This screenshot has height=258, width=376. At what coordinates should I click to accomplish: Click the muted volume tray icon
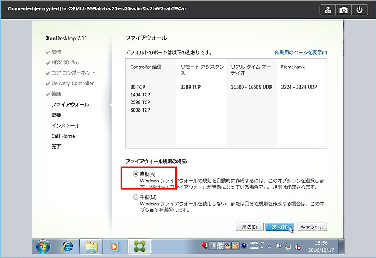tap(298, 247)
